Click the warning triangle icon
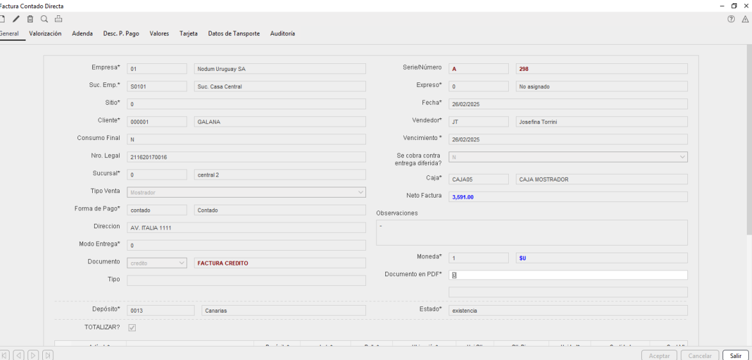The image size is (752, 360). coord(745,19)
